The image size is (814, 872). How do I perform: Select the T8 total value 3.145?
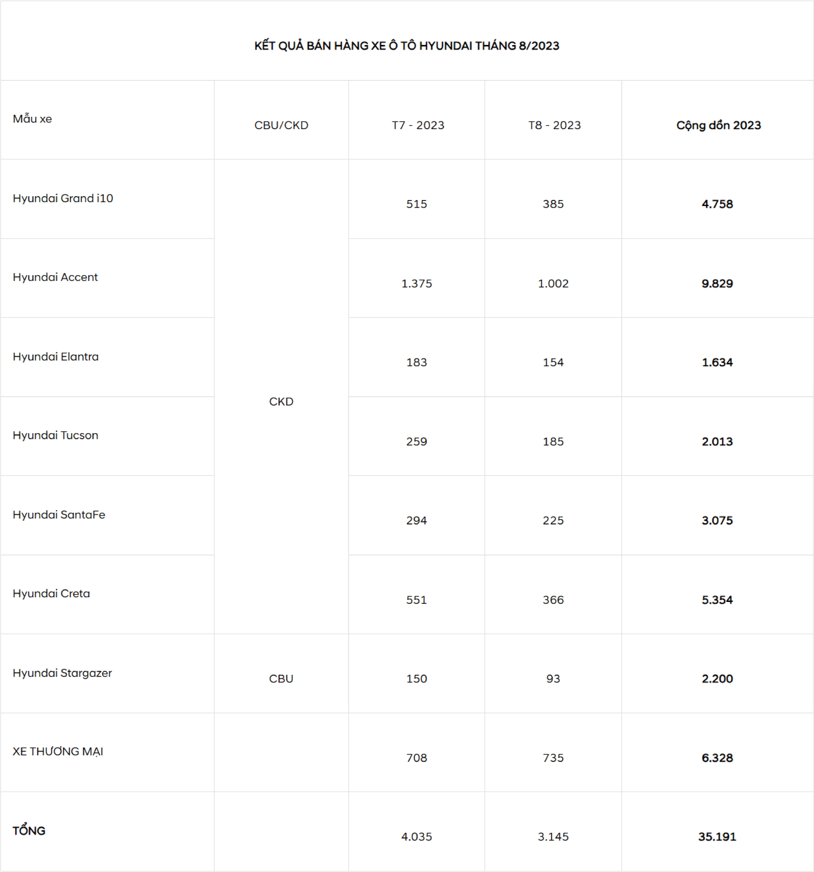553,837
